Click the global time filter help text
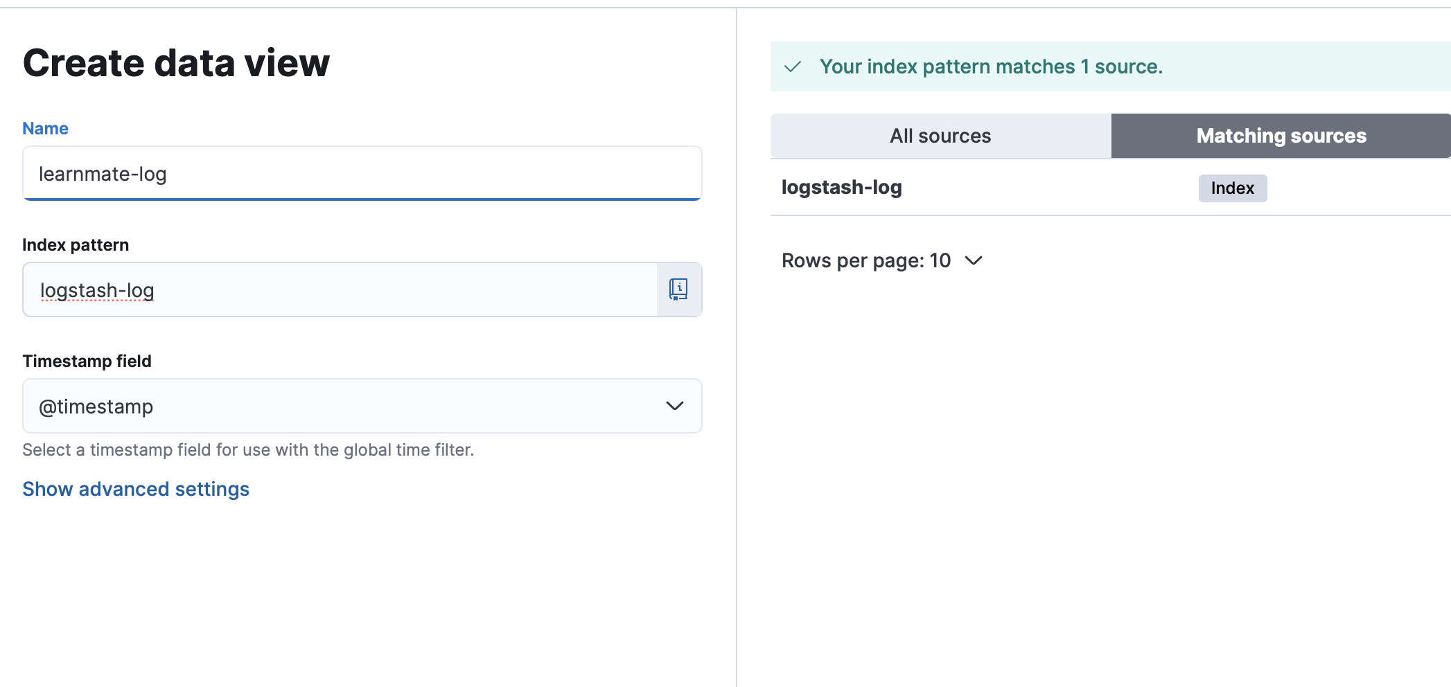Viewport: 1451px width, 687px height. [x=248, y=450]
